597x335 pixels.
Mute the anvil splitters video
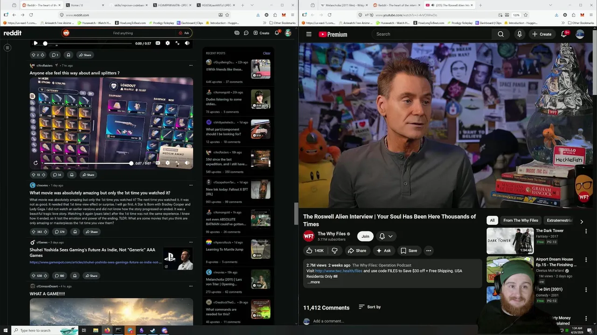pos(187,163)
